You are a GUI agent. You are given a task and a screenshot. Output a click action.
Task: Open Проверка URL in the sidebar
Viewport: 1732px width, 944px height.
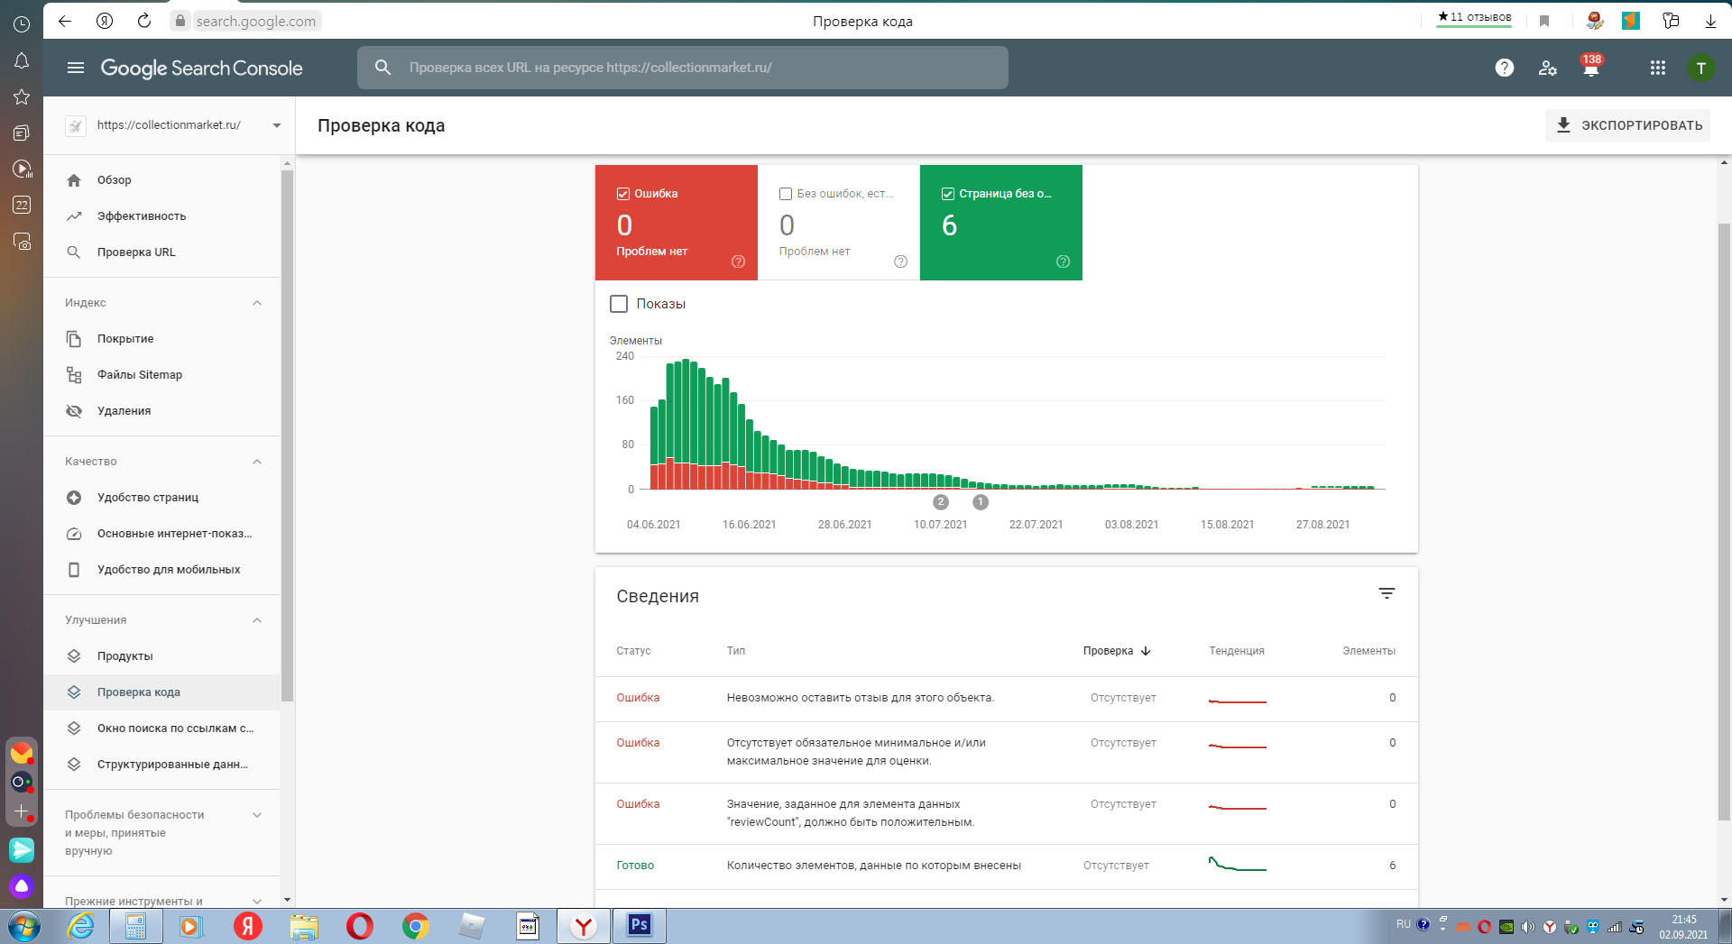point(162,252)
